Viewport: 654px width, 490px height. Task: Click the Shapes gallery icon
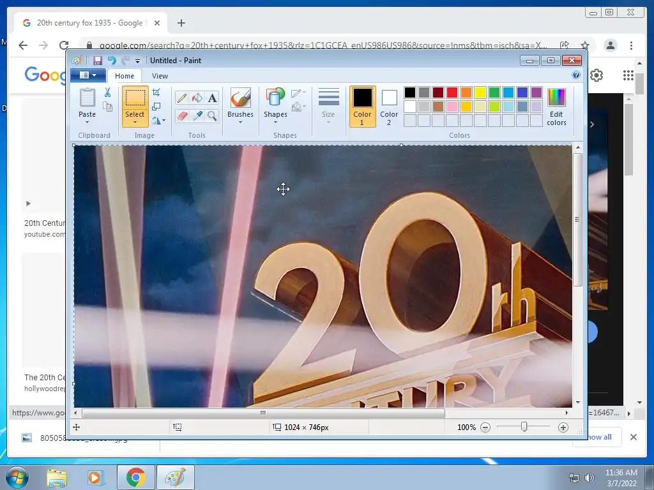click(275, 98)
